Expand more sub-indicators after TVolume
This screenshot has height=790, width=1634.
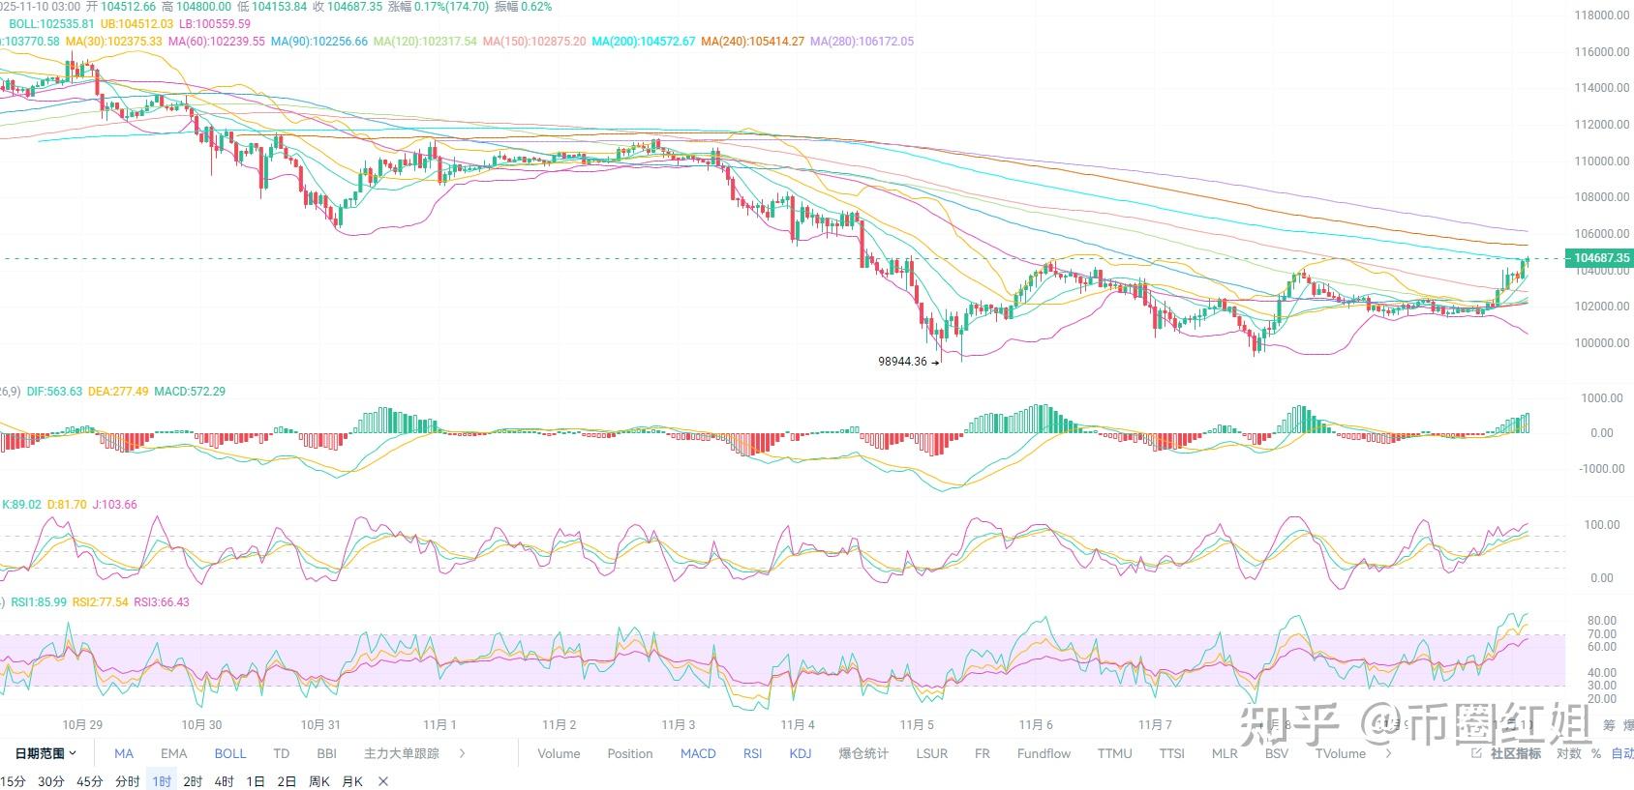point(1389,753)
